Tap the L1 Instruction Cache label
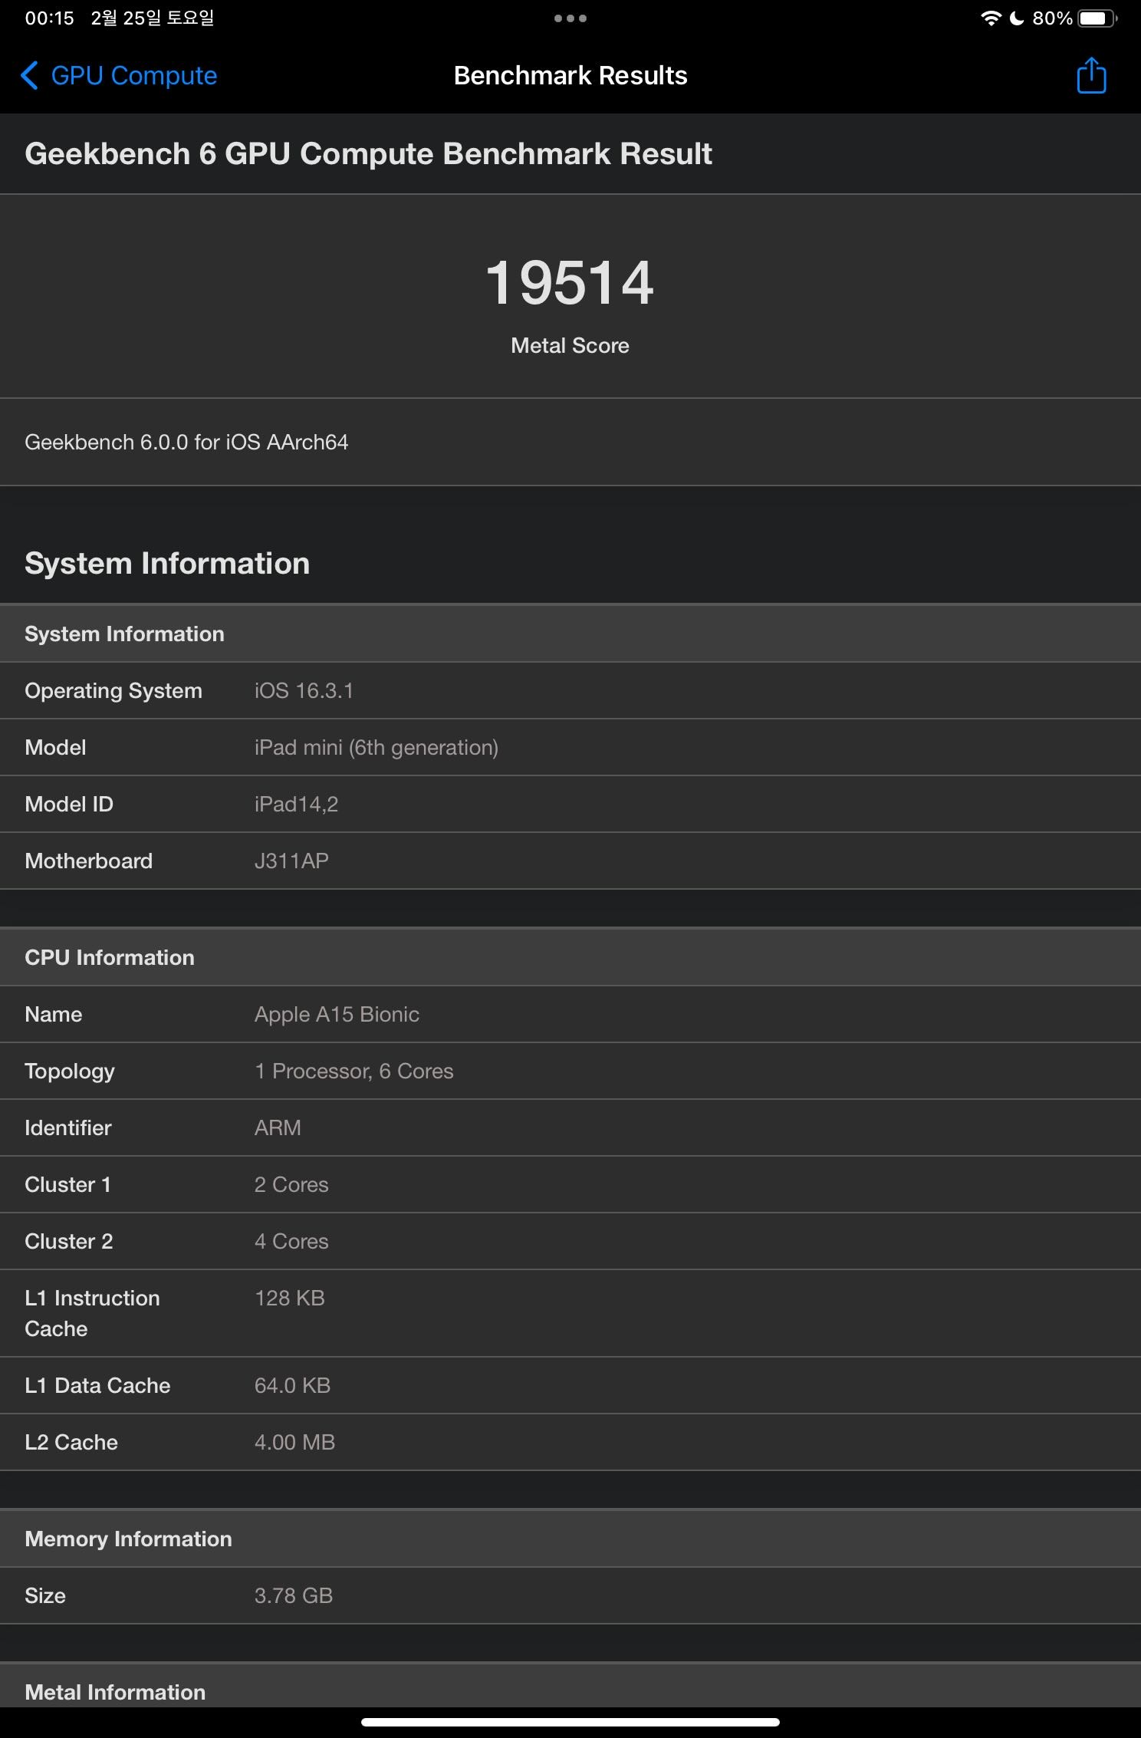The width and height of the screenshot is (1141, 1738). click(92, 1314)
